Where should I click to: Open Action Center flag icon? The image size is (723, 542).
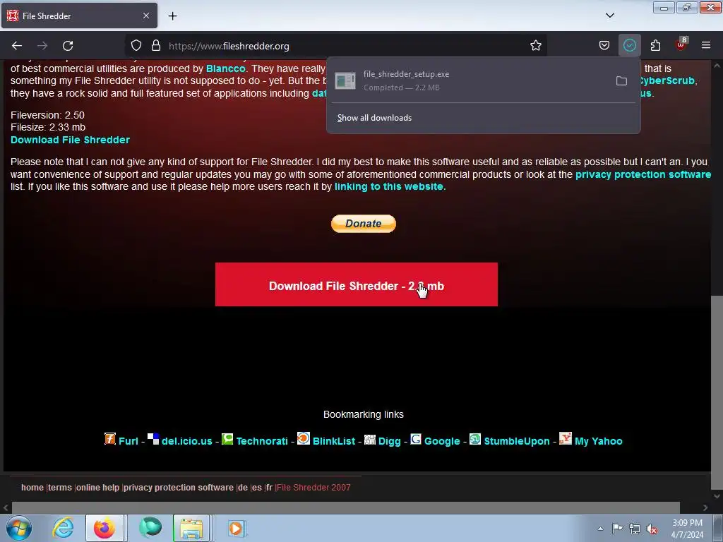pyautogui.click(x=617, y=529)
